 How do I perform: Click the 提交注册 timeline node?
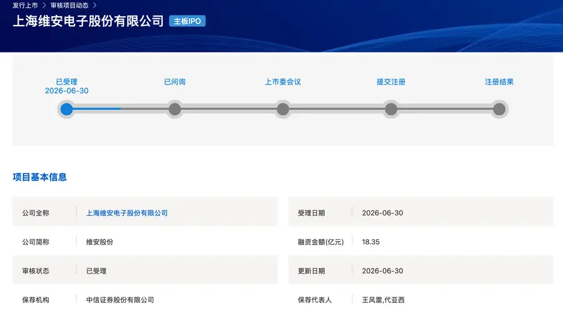click(x=391, y=110)
